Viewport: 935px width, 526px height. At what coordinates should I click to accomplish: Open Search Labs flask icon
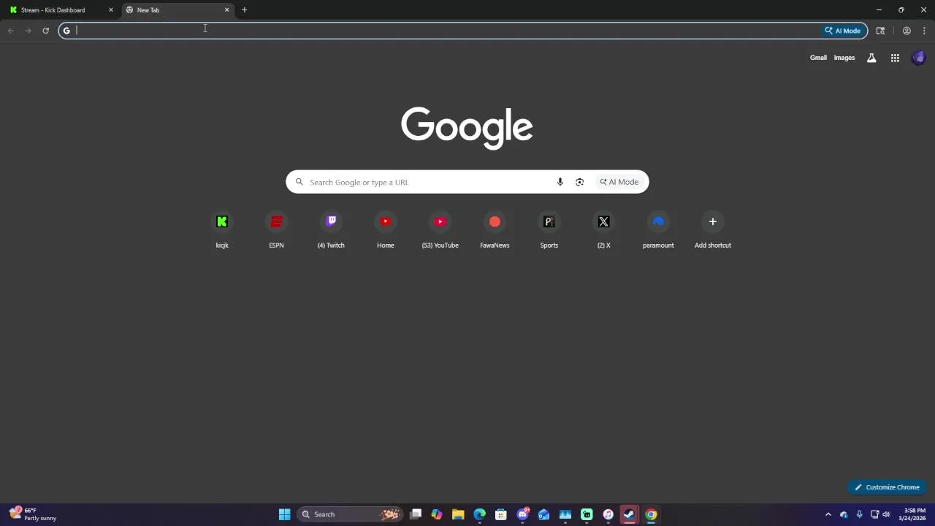coord(871,58)
